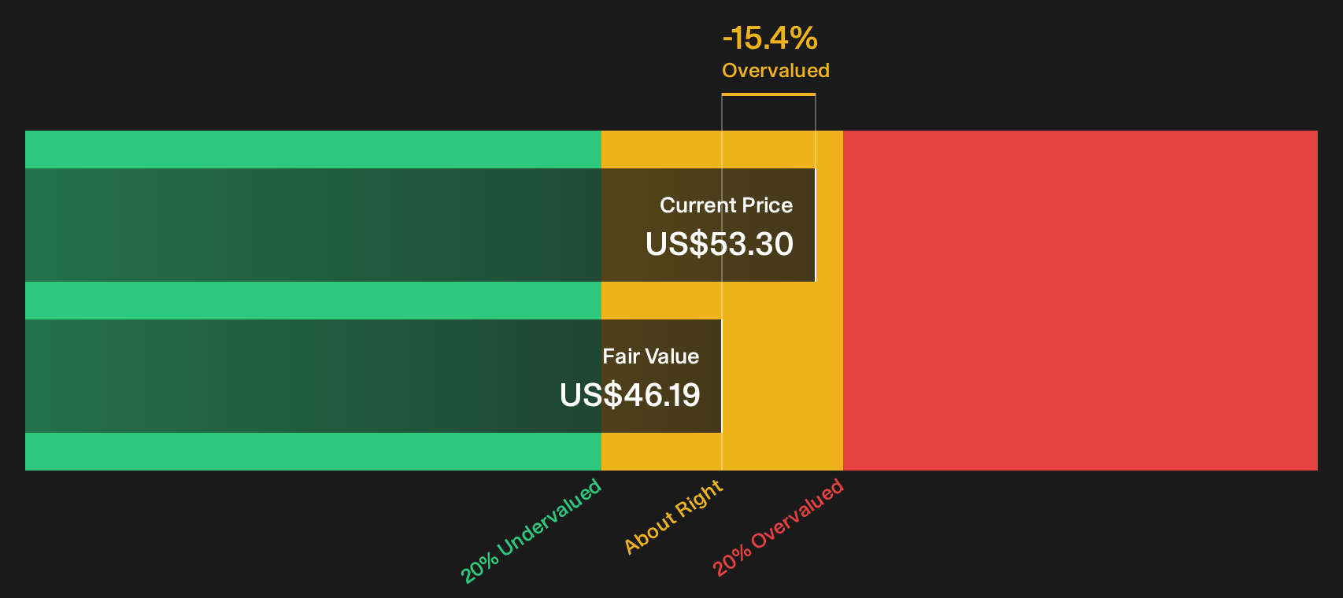1343x598 pixels.
Task: Click the Overvalued label under the percentage
Action: pyautogui.click(x=775, y=71)
